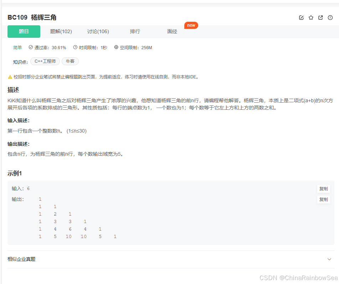Click the 牛客 tag
Screen dimensions: 339x284
(70, 61)
